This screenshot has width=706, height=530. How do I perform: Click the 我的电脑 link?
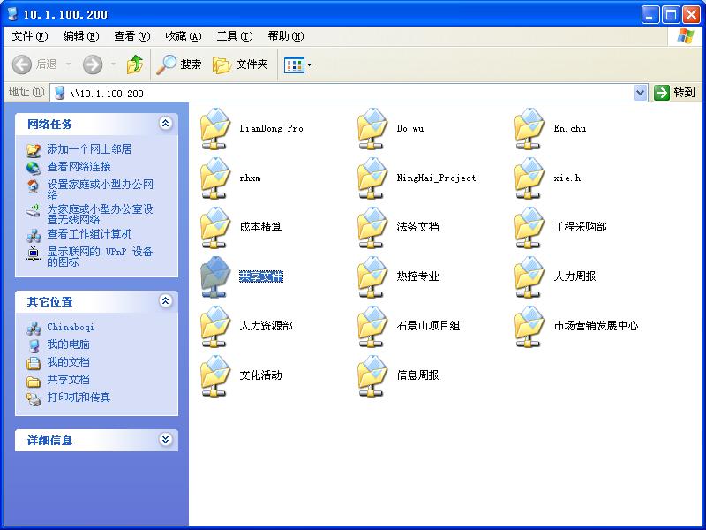point(68,344)
